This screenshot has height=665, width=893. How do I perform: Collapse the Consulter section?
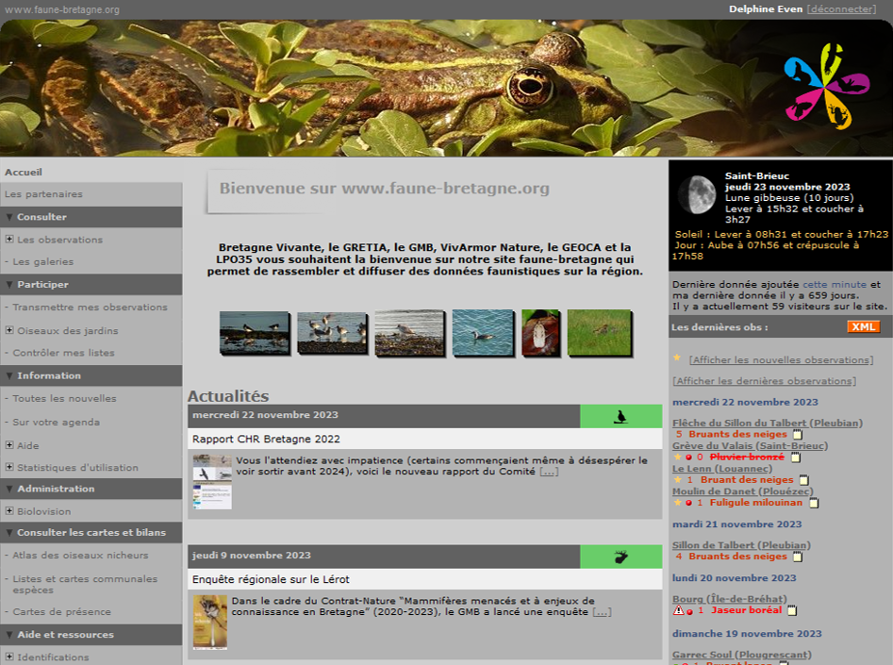tap(9, 217)
